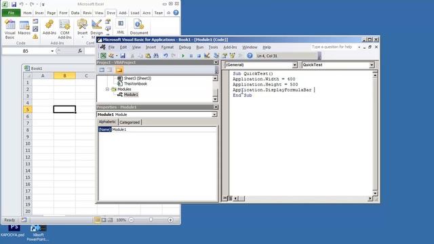Toggle Design Mode button in Excel ribbon
This screenshot has width=434, height=244.
click(96, 29)
